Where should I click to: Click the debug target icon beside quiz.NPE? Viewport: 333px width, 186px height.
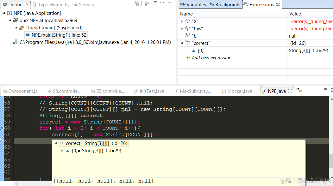(15, 20)
